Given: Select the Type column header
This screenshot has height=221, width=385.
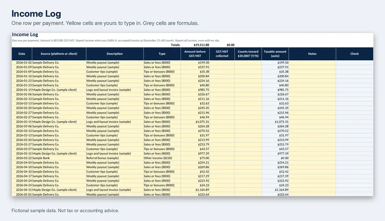Looking at the screenshot, I should click(162, 54).
